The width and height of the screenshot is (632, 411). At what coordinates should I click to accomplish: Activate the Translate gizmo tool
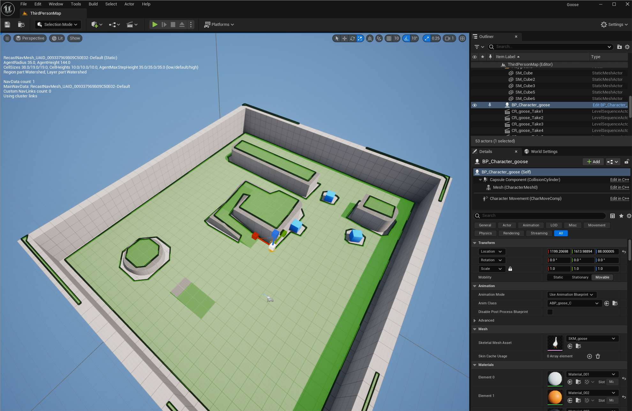(x=344, y=38)
